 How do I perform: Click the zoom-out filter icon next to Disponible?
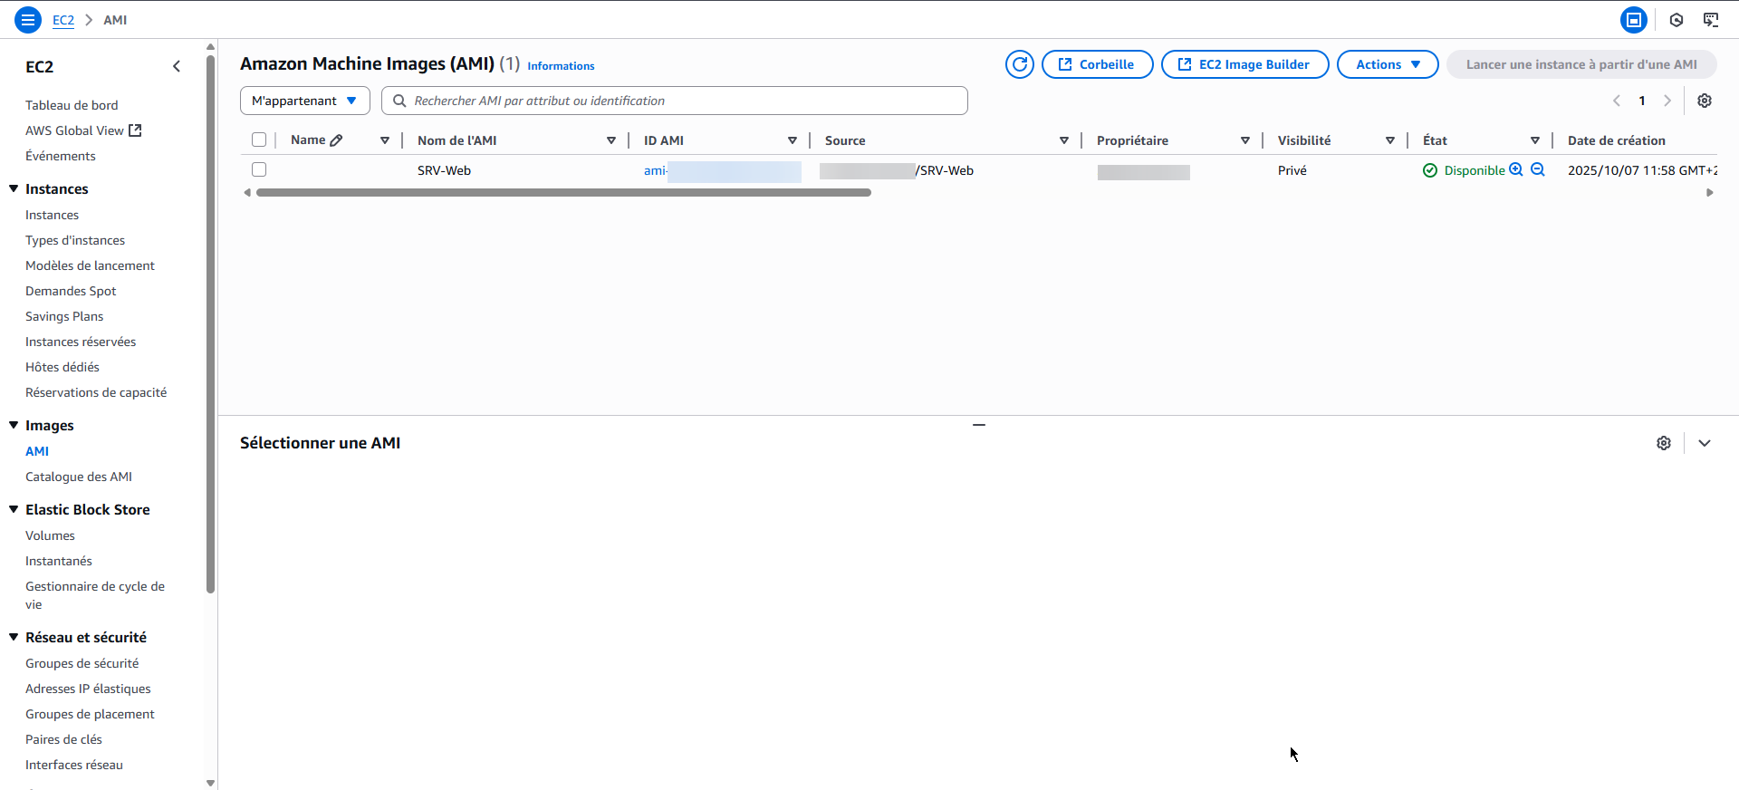[1538, 169]
